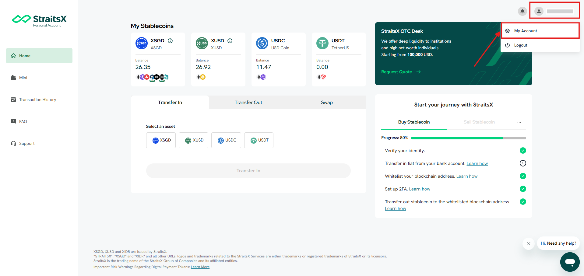Select XUSD as the asset

tap(193, 140)
